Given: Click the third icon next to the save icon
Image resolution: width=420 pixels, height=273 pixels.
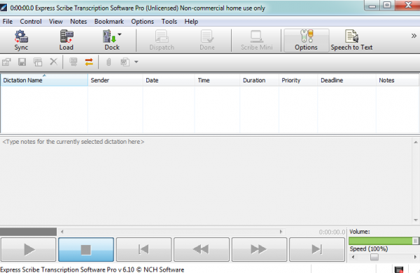Looking at the screenshot, I should click(38, 62).
